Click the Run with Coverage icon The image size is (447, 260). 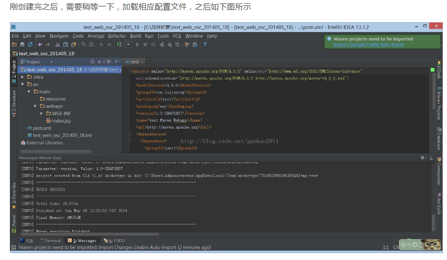pos(153,44)
